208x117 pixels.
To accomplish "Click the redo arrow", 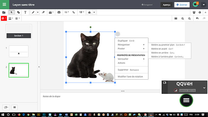I will 204,18.
